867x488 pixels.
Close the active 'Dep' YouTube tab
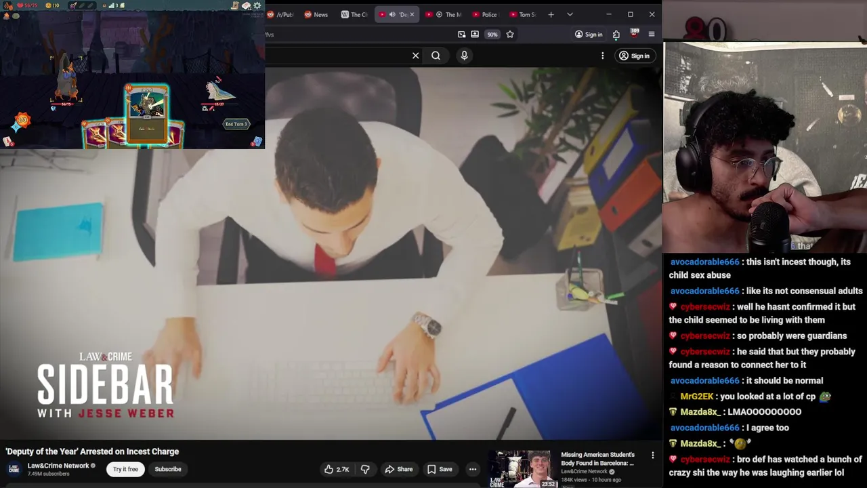(x=411, y=14)
